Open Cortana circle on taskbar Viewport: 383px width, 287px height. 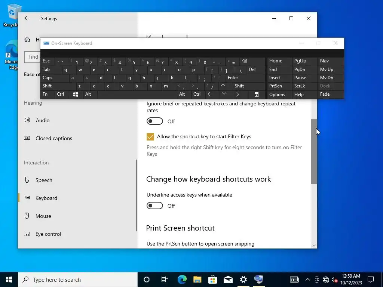tap(147, 280)
